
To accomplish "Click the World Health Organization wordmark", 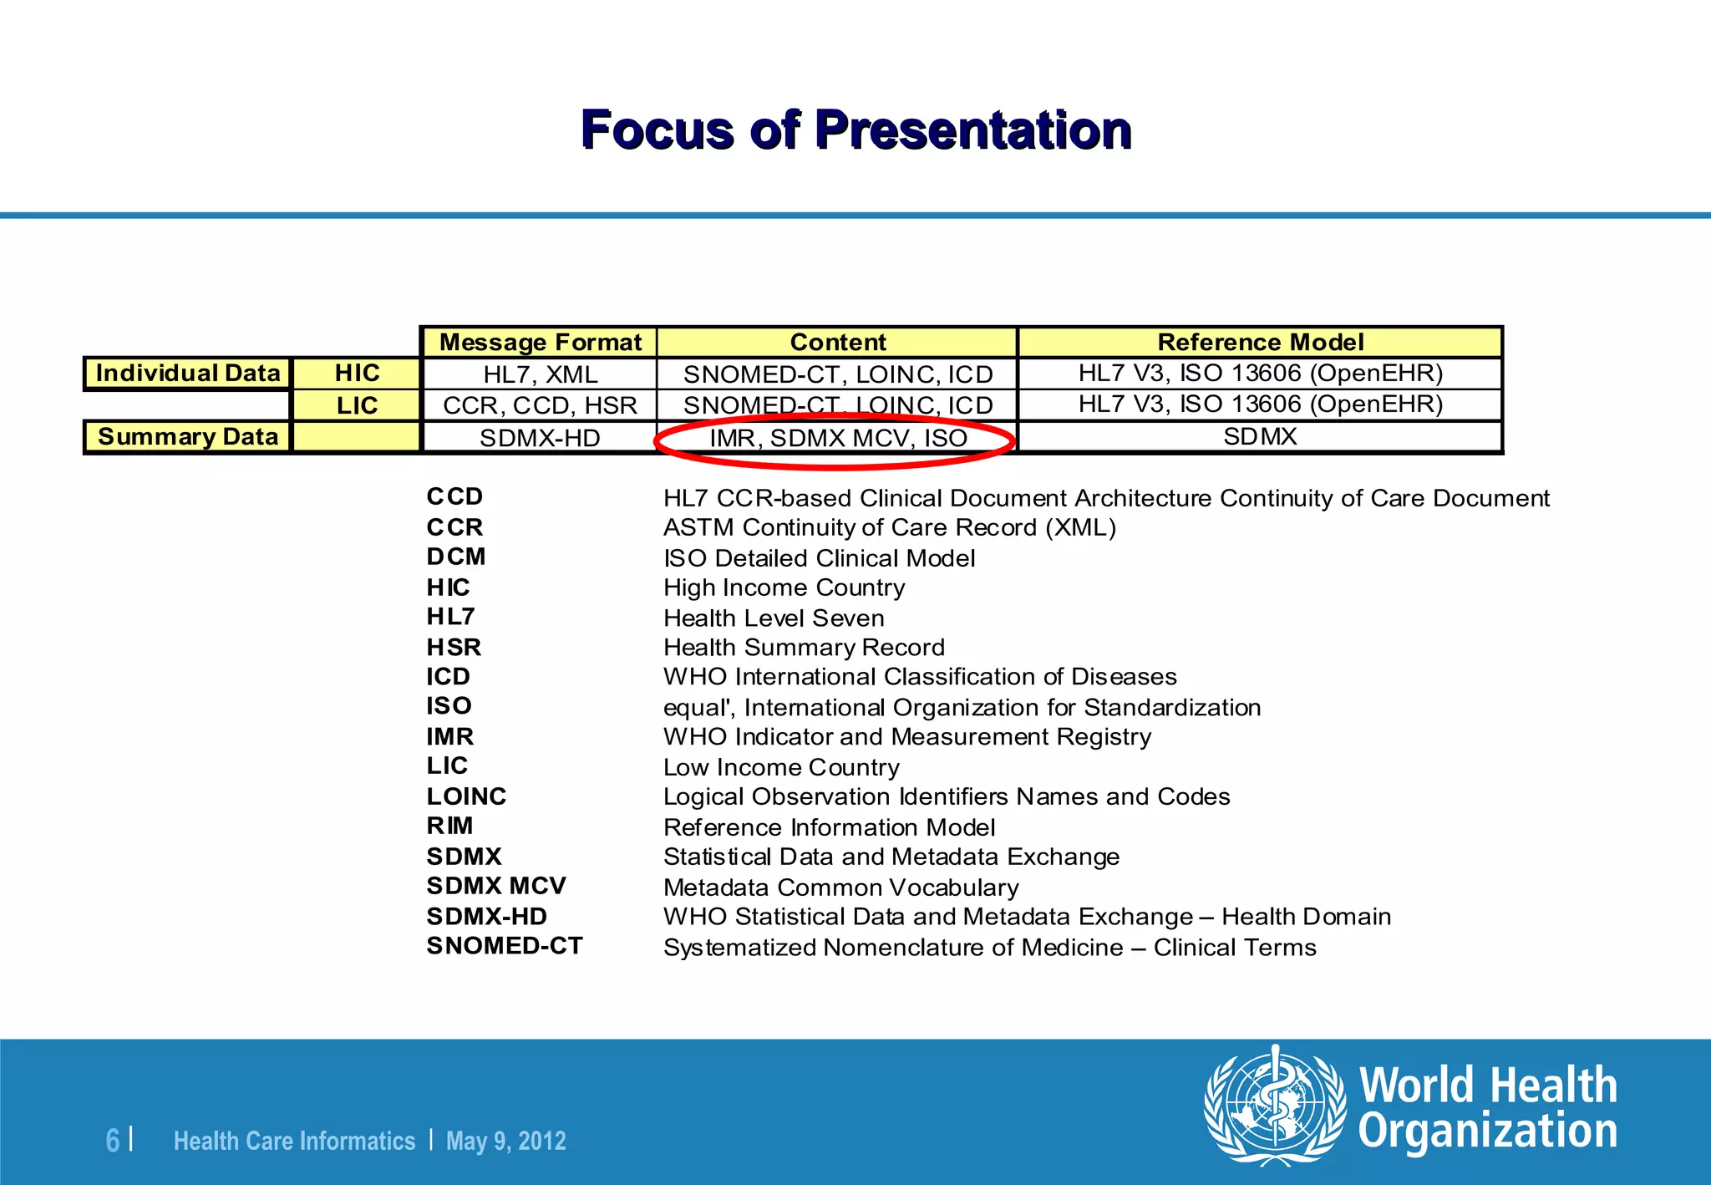I will (x=1488, y=1108).
